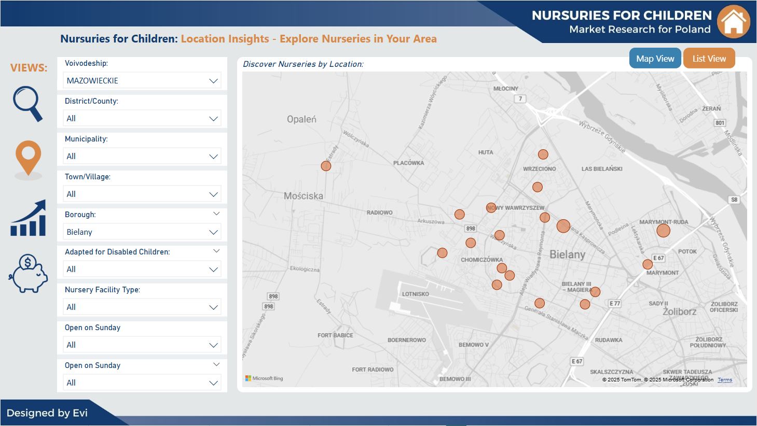
Task: Select the nursery marker just left of E 77 badge
Action: click(585, 304)
